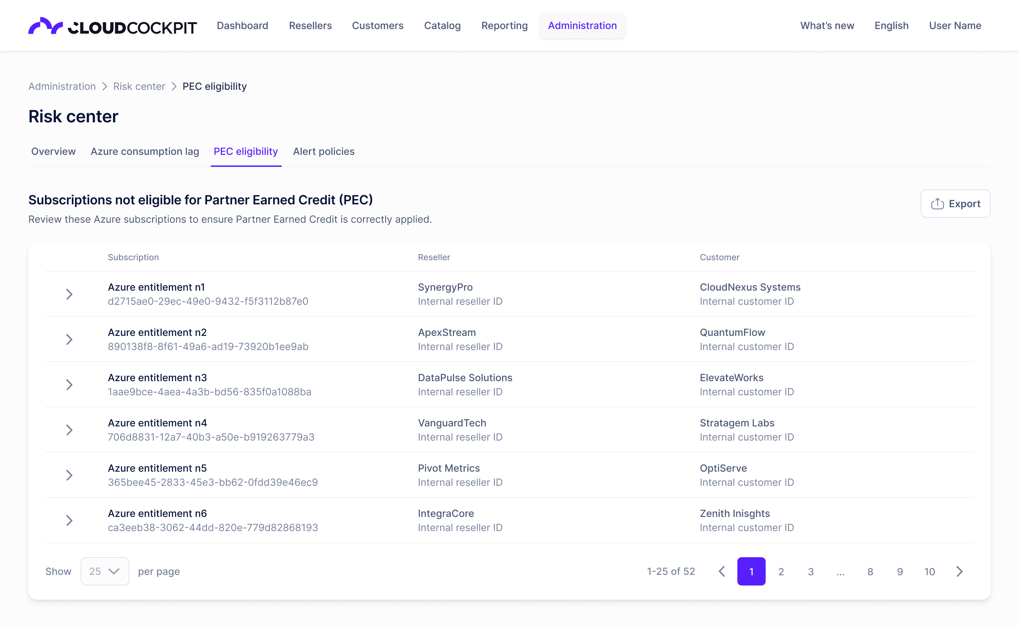Click Administration breadcrumb link
This screenshot has height=629, width=1019.
coord(62,86)
